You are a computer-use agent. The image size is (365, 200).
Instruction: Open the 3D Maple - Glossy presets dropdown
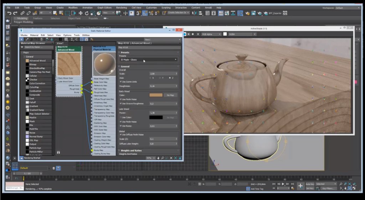pos(148,60)
